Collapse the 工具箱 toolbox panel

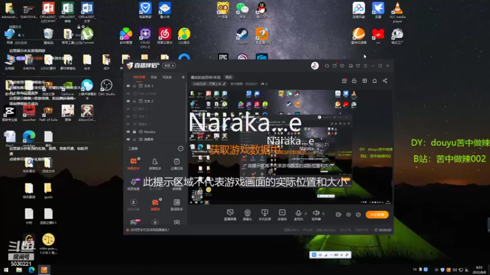coord(181,148)
